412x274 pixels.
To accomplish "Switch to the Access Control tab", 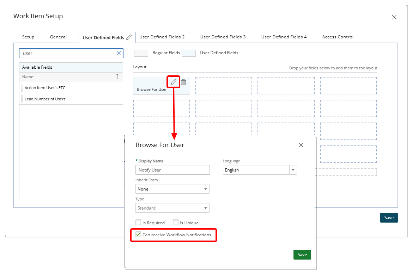I will tap(338, 37).
